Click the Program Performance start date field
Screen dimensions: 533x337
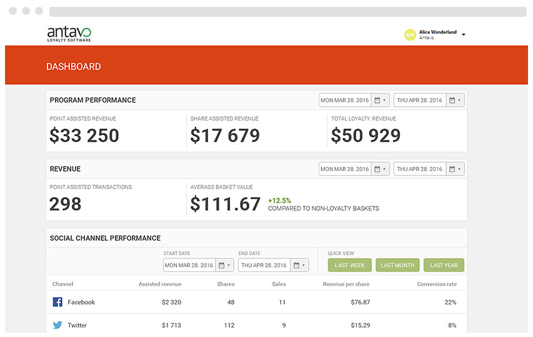[x=345, y=100]
